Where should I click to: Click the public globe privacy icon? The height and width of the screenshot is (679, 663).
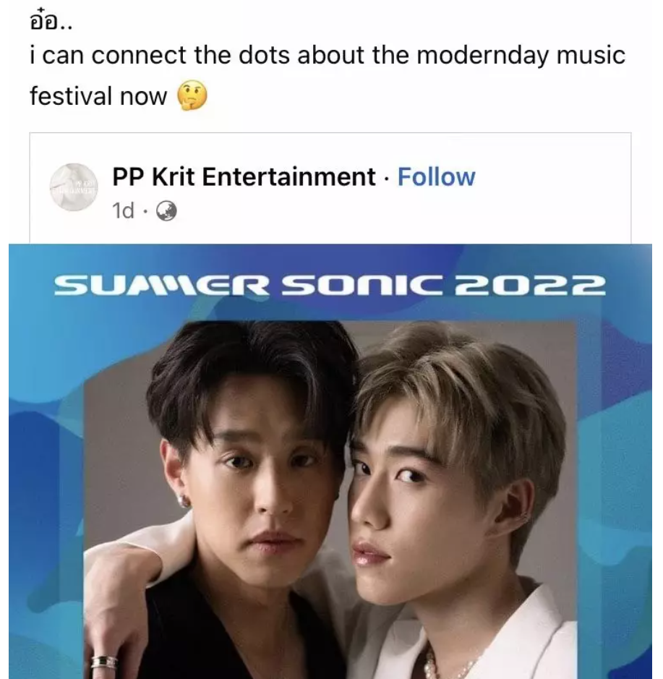coord(166,211)
